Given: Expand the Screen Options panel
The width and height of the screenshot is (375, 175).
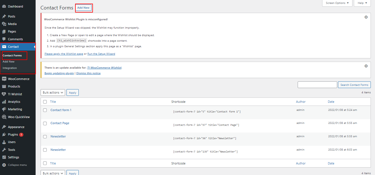Looking at the screenshot, I should pyautogui.click(x=337, y=3).
